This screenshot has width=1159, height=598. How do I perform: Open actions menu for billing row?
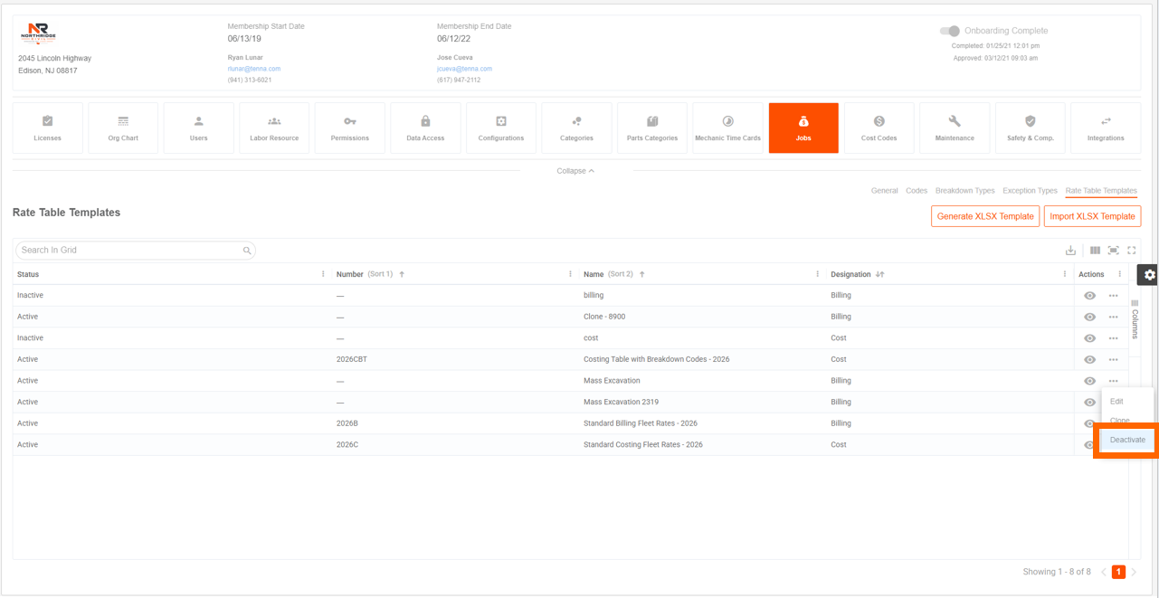1113,296
